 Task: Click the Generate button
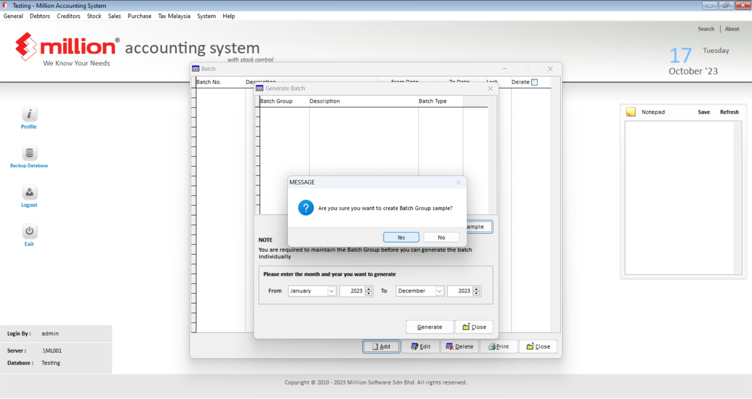click(429, 327)
